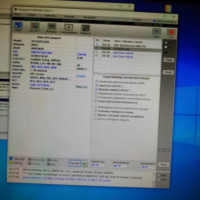Click the Passport button at bottom

pos(75,163)
